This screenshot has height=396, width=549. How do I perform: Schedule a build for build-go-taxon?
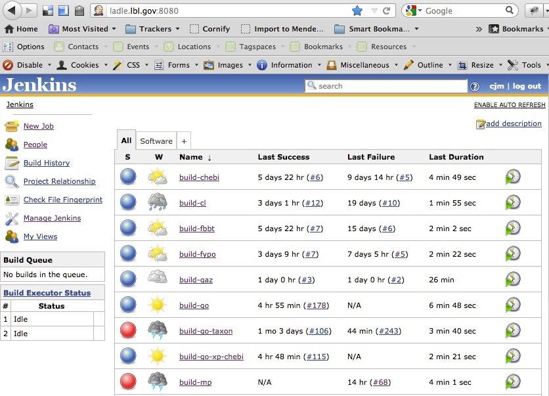[513, 330]
